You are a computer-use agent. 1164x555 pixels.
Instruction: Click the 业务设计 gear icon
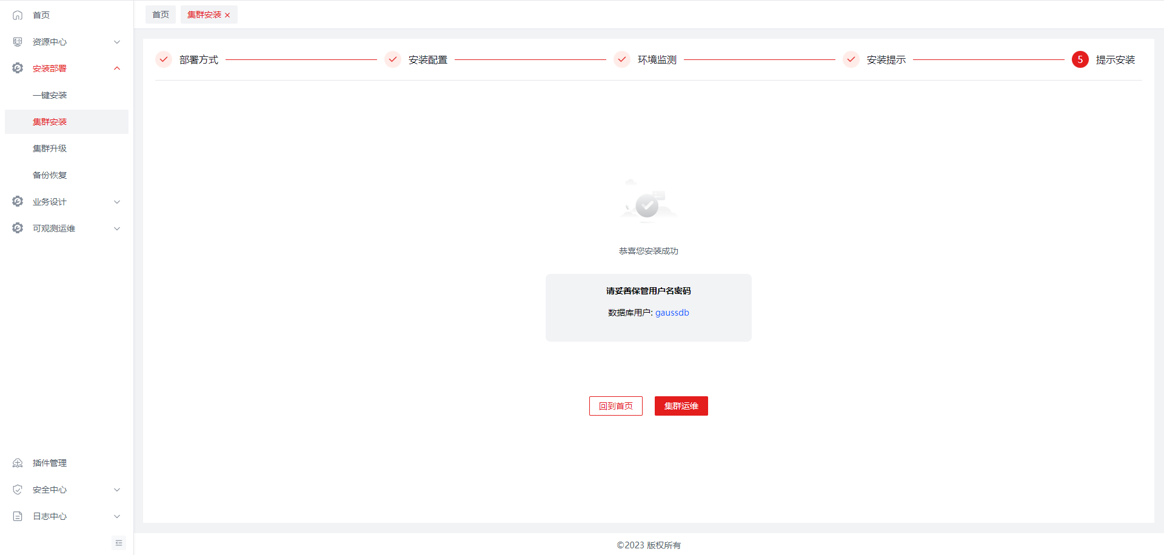18,202
